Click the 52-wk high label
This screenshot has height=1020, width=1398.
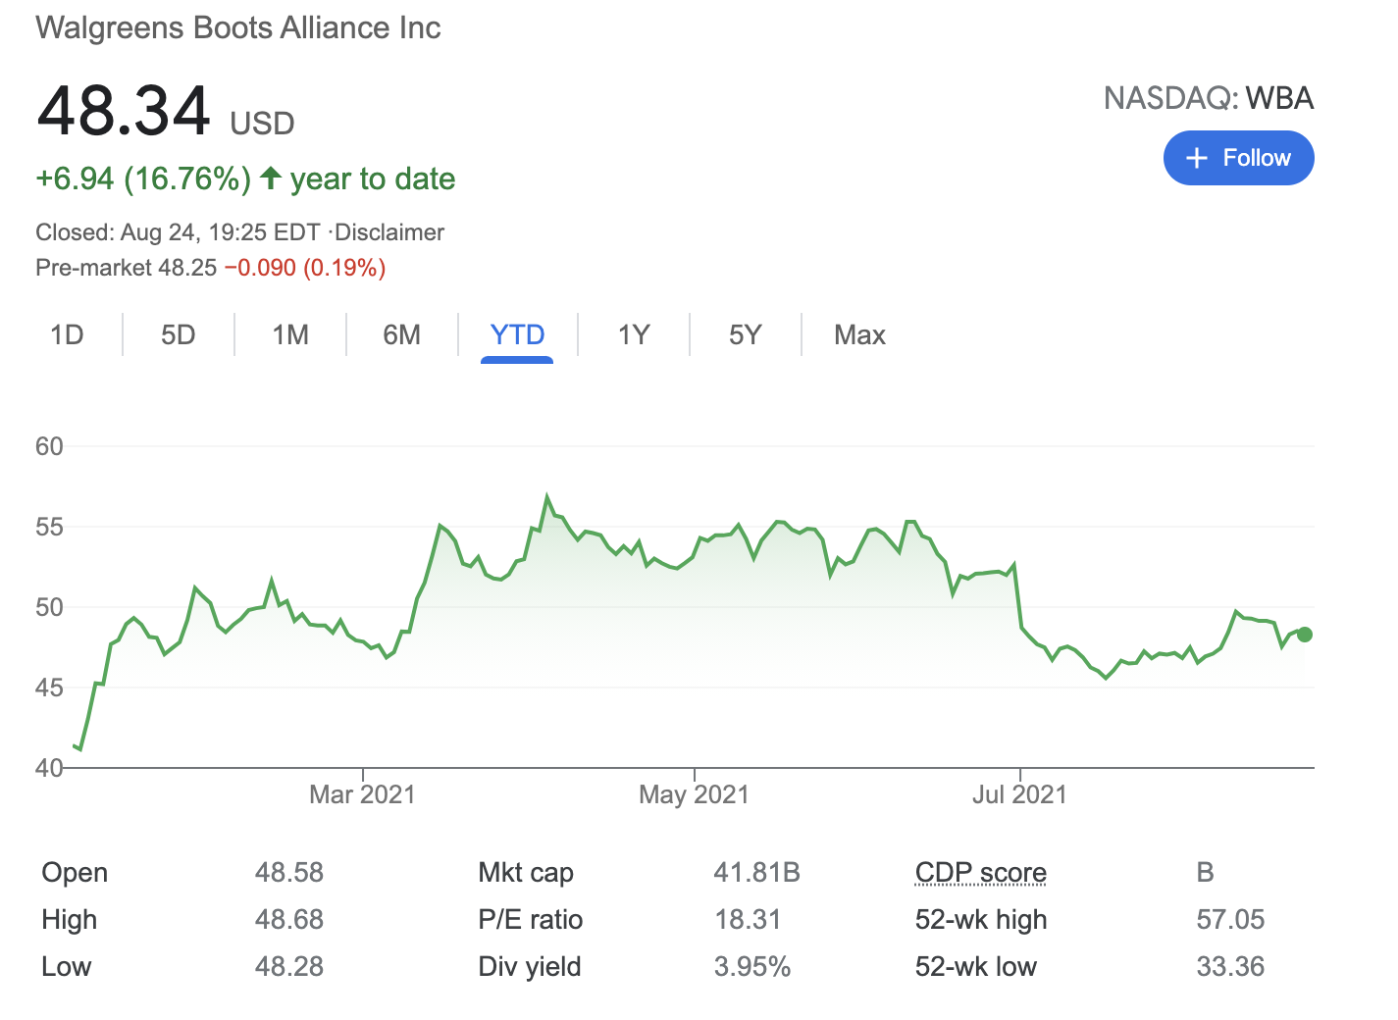[x=981, y=919]
